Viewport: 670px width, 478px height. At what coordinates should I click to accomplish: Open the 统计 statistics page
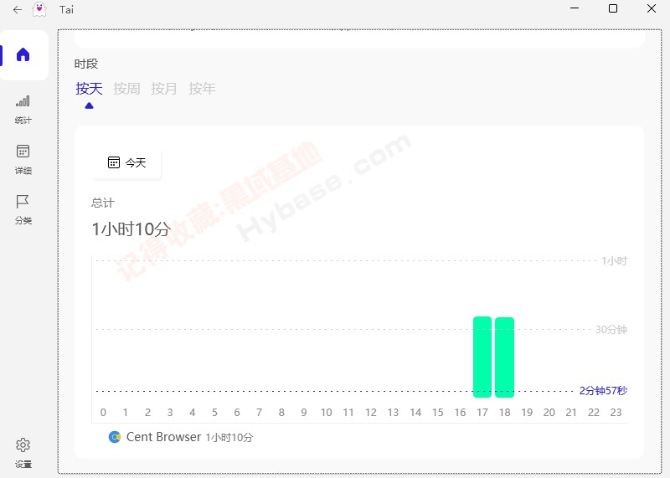pos(23,110)
